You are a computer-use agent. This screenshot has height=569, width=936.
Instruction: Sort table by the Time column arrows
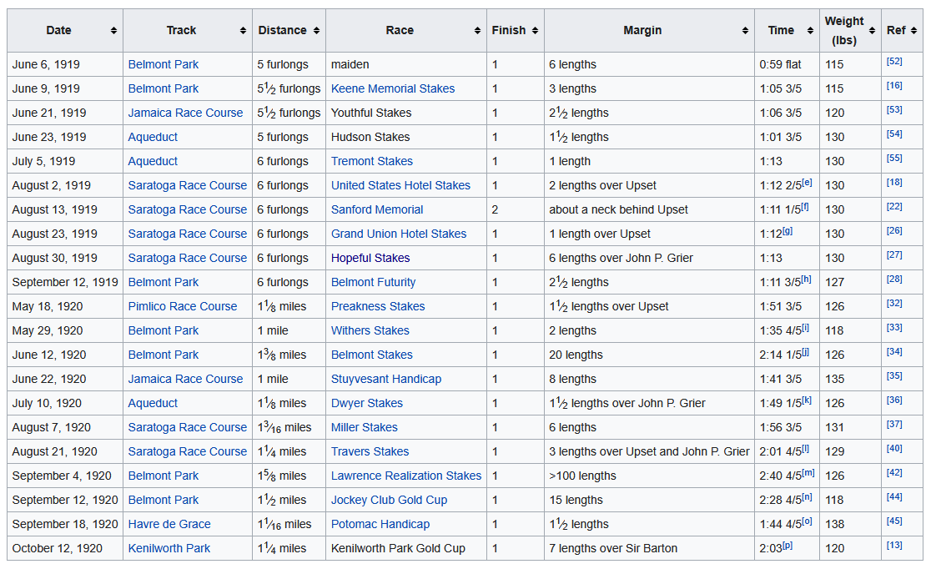[x=810, y=30]
